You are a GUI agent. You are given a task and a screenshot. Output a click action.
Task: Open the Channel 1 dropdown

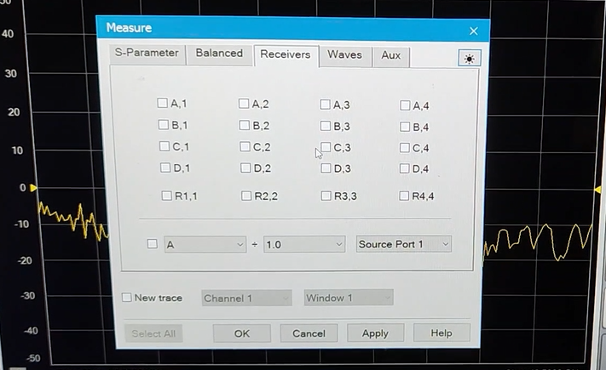(246, 299)
